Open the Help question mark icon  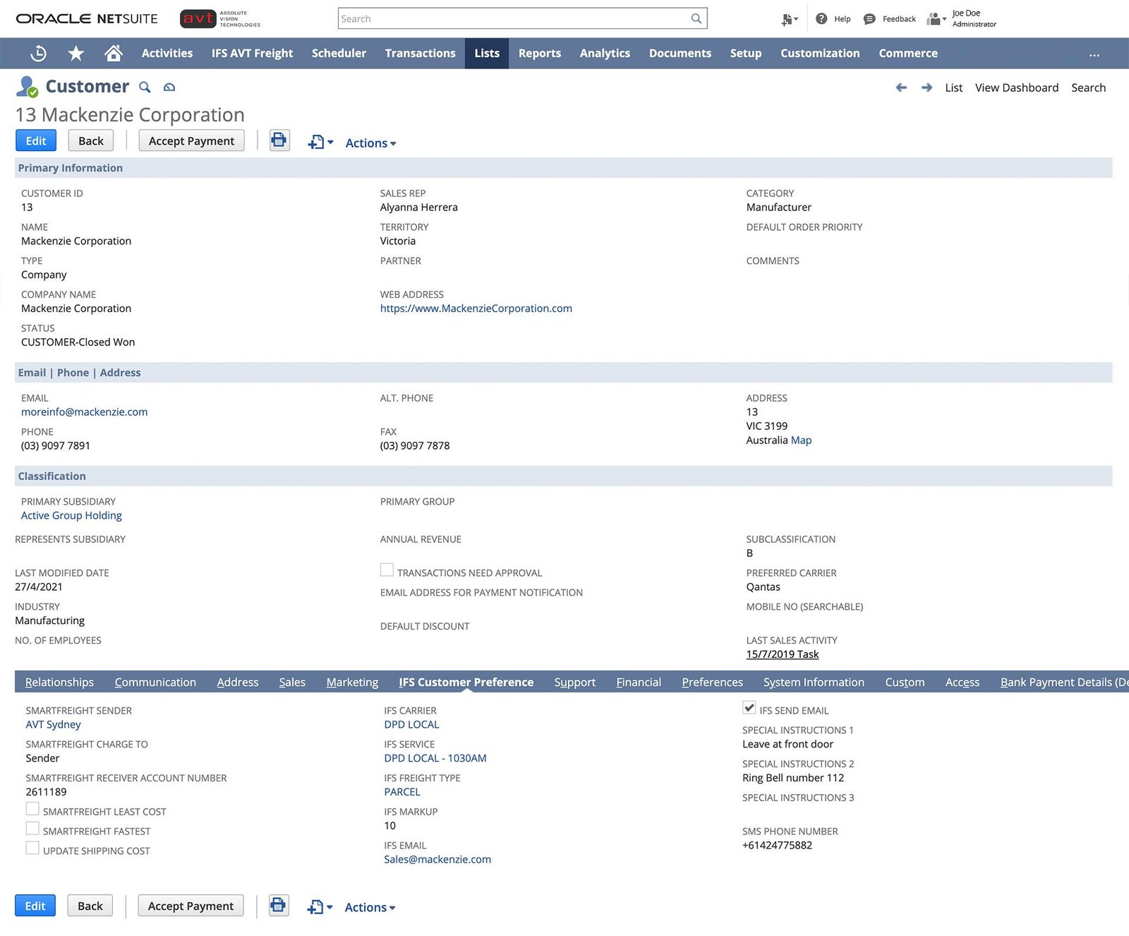[821, 19]
